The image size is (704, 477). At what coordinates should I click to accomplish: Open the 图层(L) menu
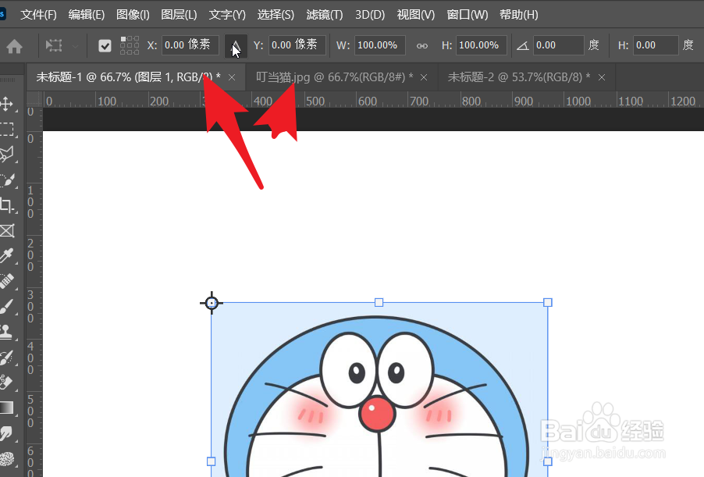click(179, 15)
